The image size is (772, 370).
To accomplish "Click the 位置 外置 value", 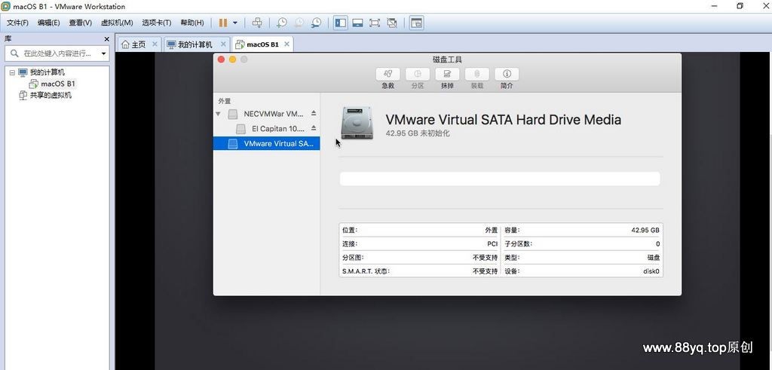I will [x=492, y=230].
